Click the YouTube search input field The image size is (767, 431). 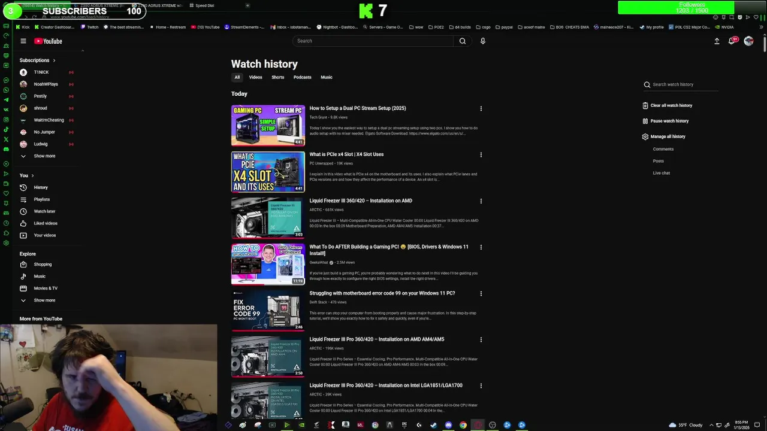(373, 41)
